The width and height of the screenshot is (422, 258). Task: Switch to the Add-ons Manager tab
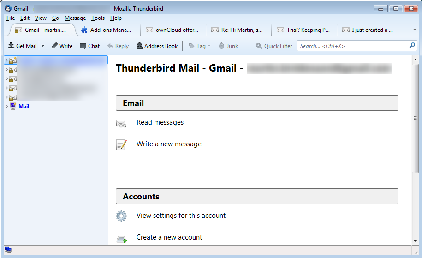pyautogui.click(x=107, y=30)
